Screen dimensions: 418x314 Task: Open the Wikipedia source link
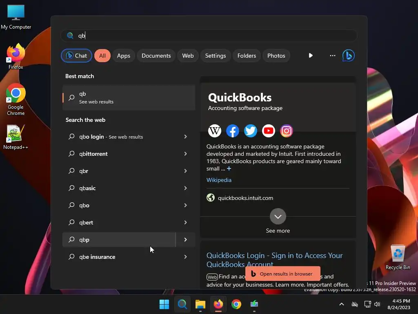coord(219,180)
